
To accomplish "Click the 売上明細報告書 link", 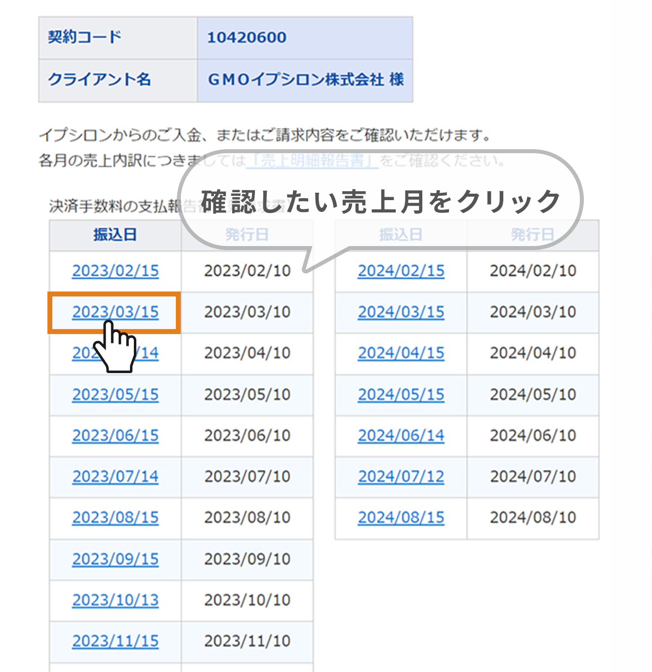I will (x=312, y=161).
